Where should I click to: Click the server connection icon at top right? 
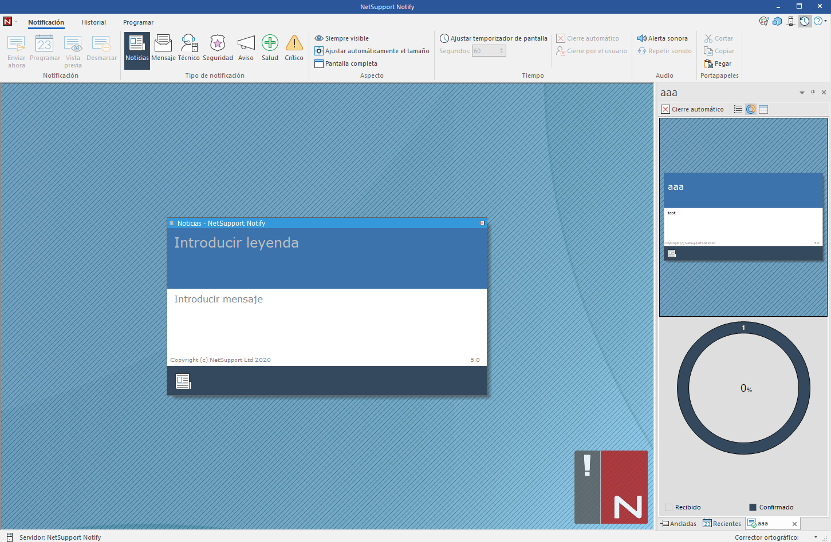[x=791, y=21]
